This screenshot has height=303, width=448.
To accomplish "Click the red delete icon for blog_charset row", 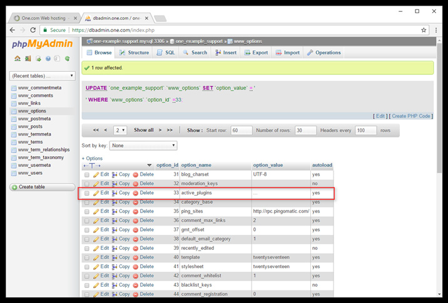I will [136, 174].
